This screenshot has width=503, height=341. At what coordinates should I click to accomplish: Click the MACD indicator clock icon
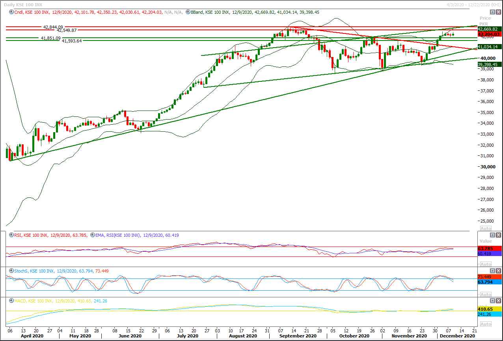11,301
